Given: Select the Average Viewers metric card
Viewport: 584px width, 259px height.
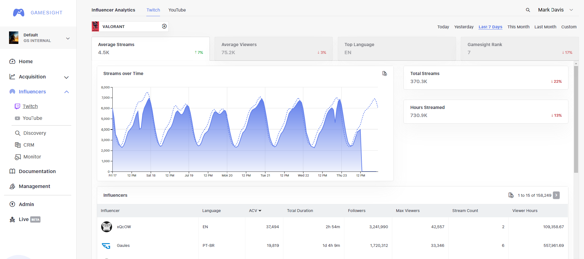Looking at the screenshot, I should tap(274, 49).
